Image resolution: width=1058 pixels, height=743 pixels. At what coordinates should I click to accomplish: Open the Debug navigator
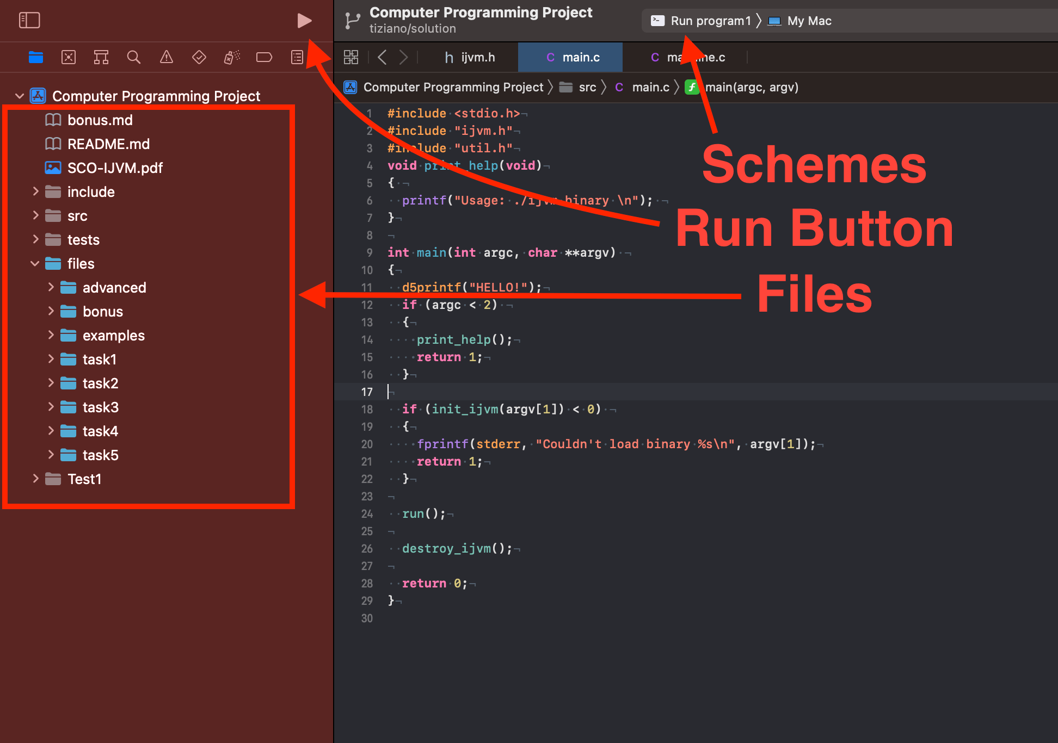pyautogui.click(x=231, y=57)
